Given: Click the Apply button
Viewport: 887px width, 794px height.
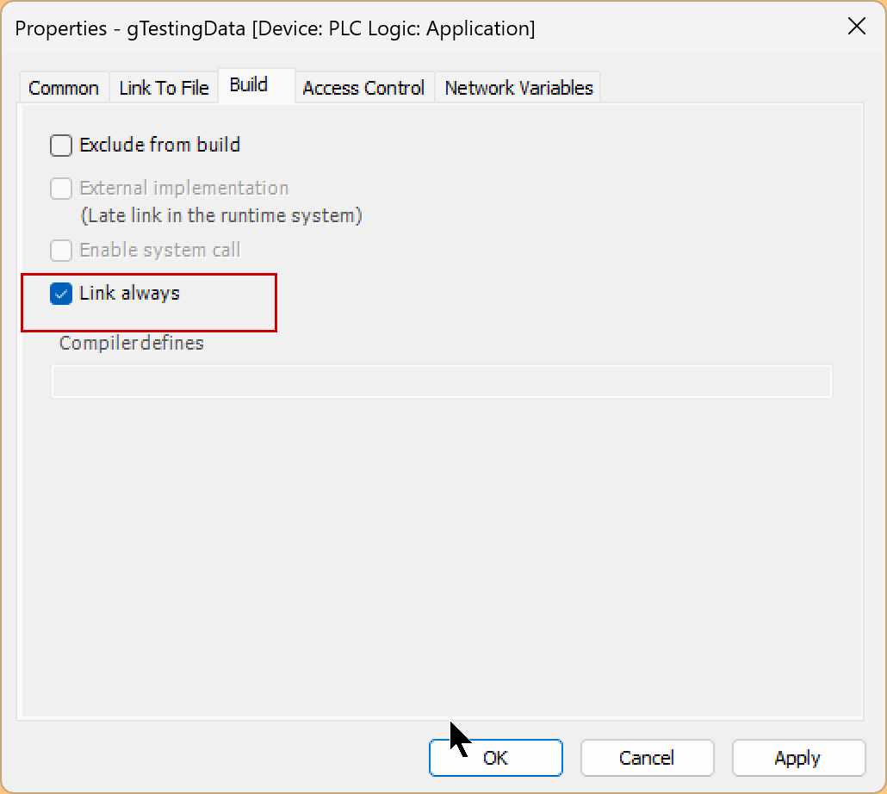Looking at the screenshot, I should point(797,758).
